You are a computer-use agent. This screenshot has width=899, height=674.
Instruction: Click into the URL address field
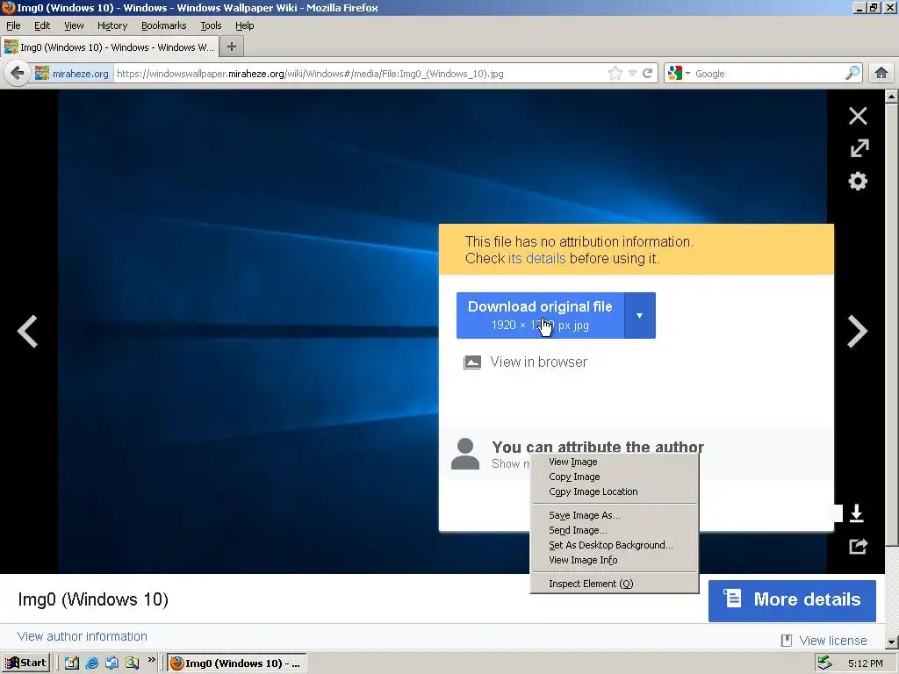pyautogui.click(x=360, y=74)
